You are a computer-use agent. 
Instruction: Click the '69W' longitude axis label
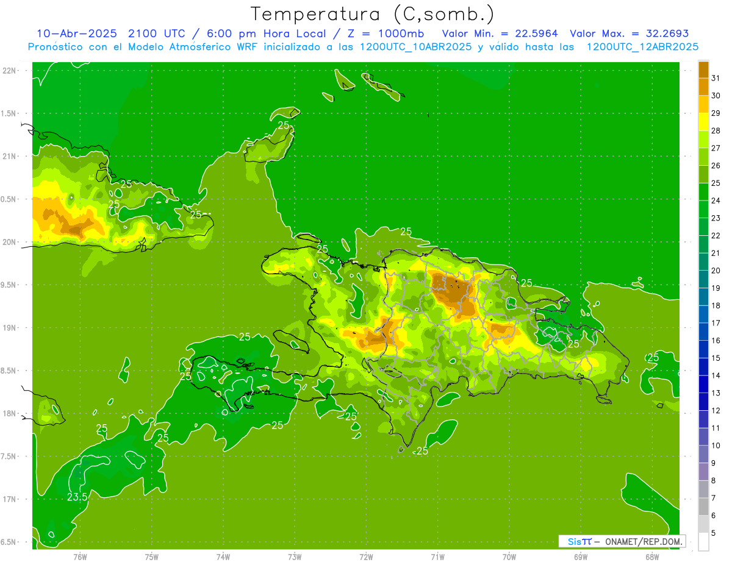click(581, 557)
